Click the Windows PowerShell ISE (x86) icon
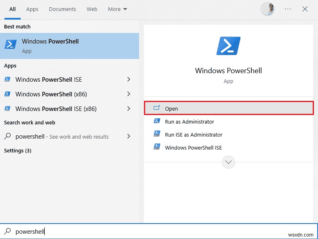The height and width of the screenshot is (239, 318). [x=7, y=109]
